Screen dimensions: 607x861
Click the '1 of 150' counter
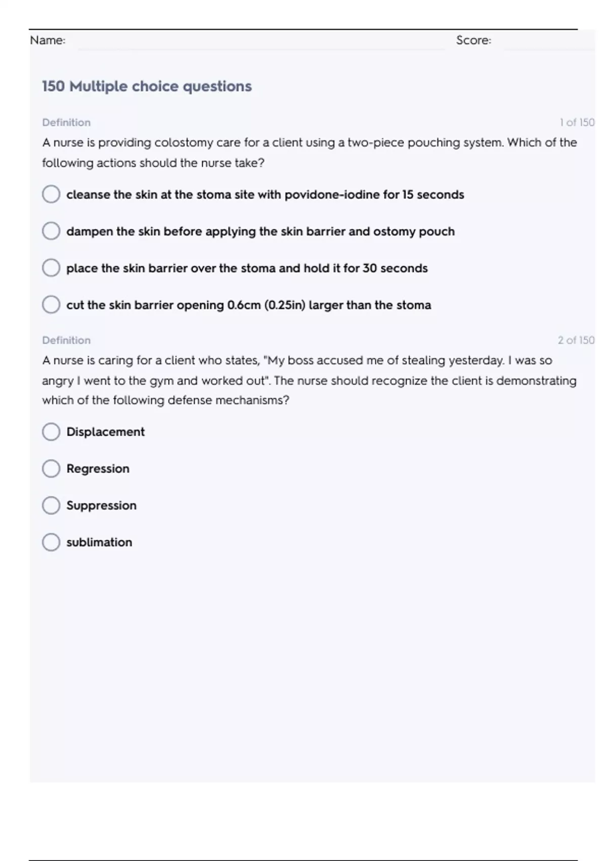(577, 123)
